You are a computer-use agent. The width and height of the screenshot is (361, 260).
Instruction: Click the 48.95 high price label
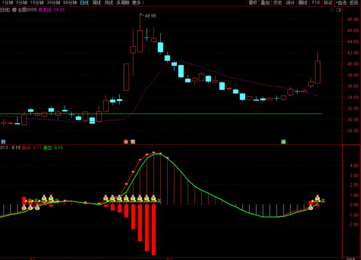coord(150,16)
